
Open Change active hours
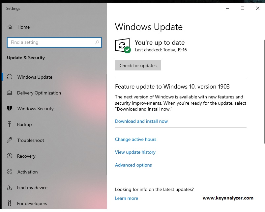pos(136,139)
